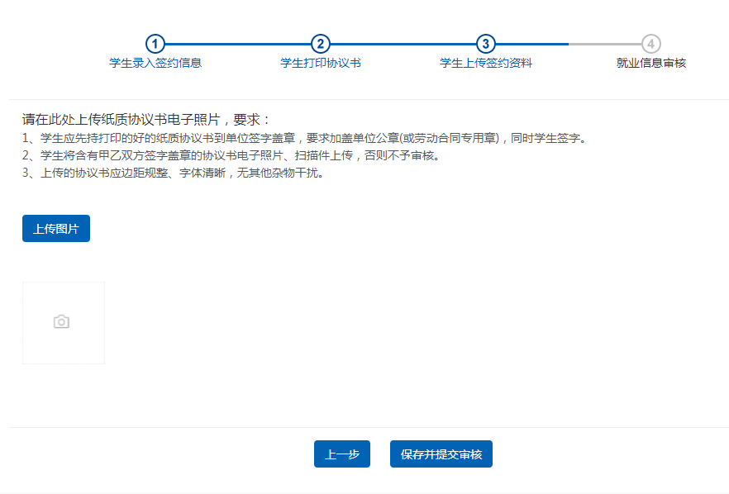Click the step 3 circle icon
This screenshot has height=494, width=729.
click(486, 44)
